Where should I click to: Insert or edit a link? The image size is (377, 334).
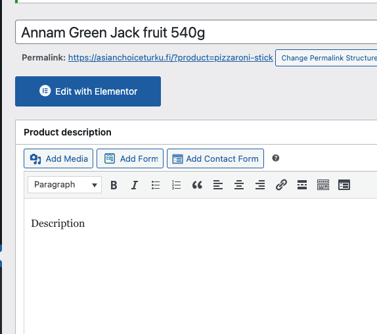[x=281, y=185]
